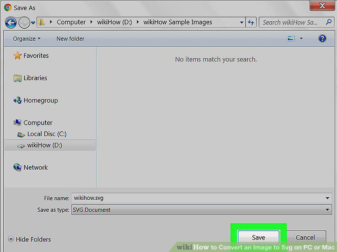Expand the breadcrumb arrow after Computer
The height and width of the screenshot is (252, 337).
point(91,22)
